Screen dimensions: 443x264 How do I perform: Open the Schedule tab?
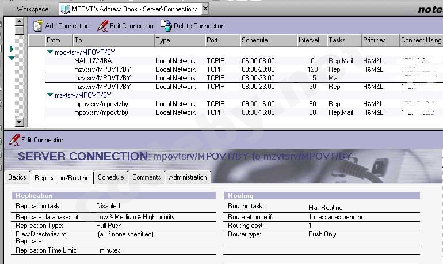[110, 178]
